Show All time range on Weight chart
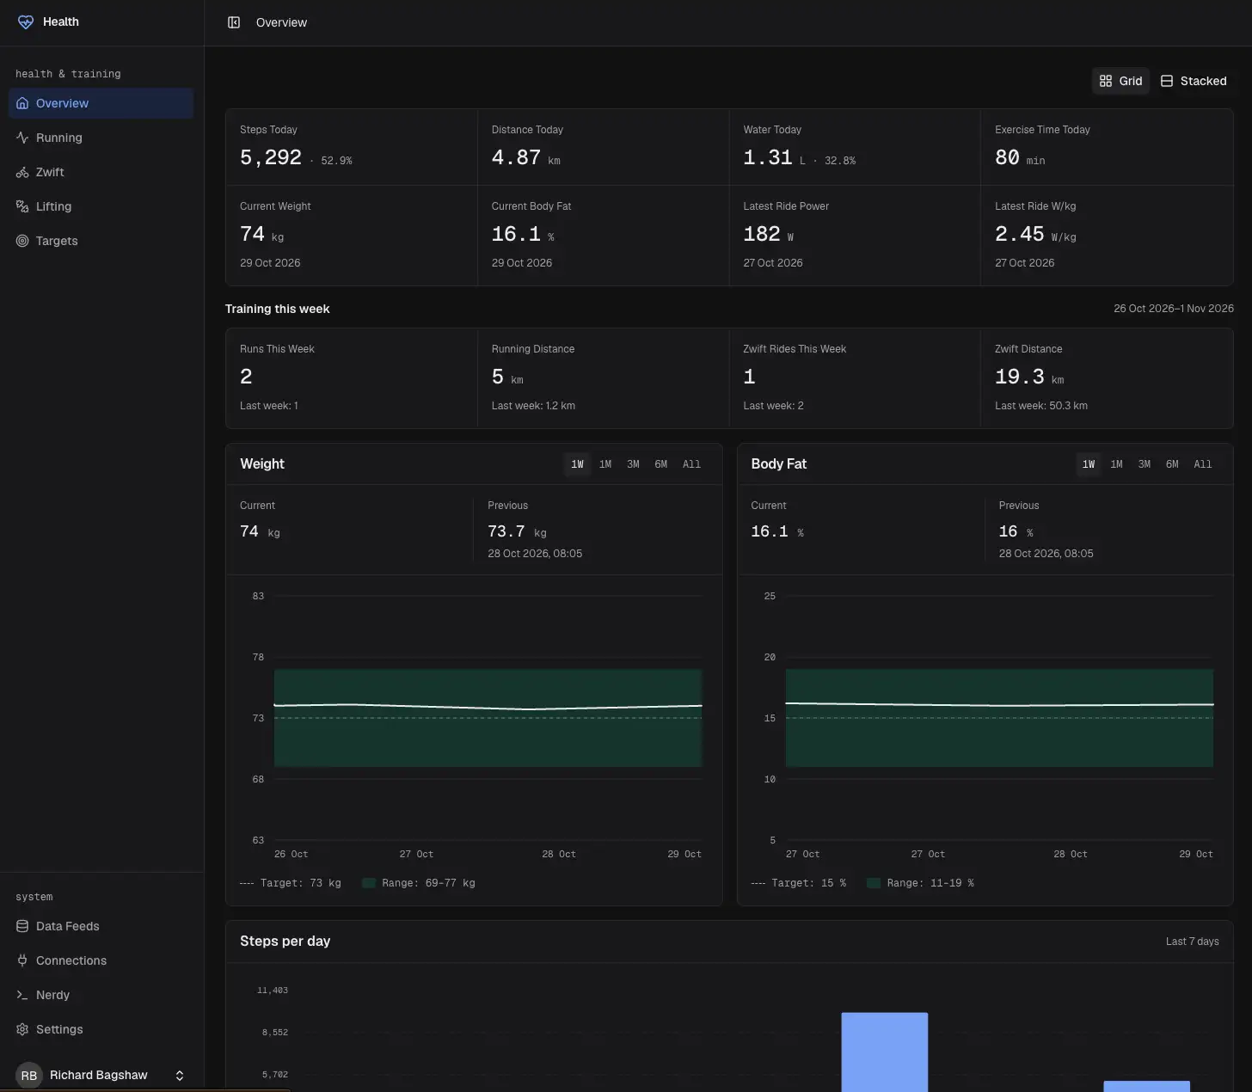Viewport: 1252px width, 1092px height. tap(691, 464)
